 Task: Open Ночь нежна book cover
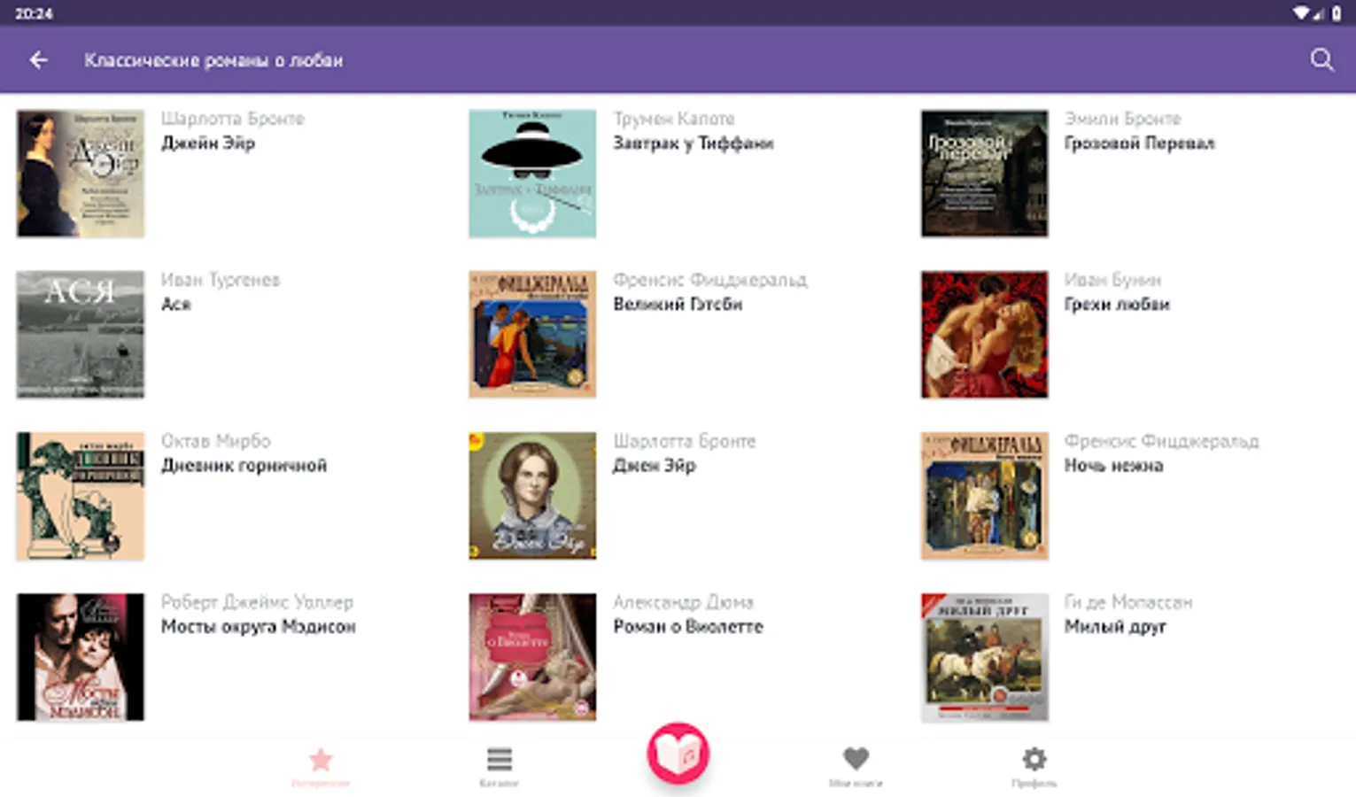pos(984,496)
